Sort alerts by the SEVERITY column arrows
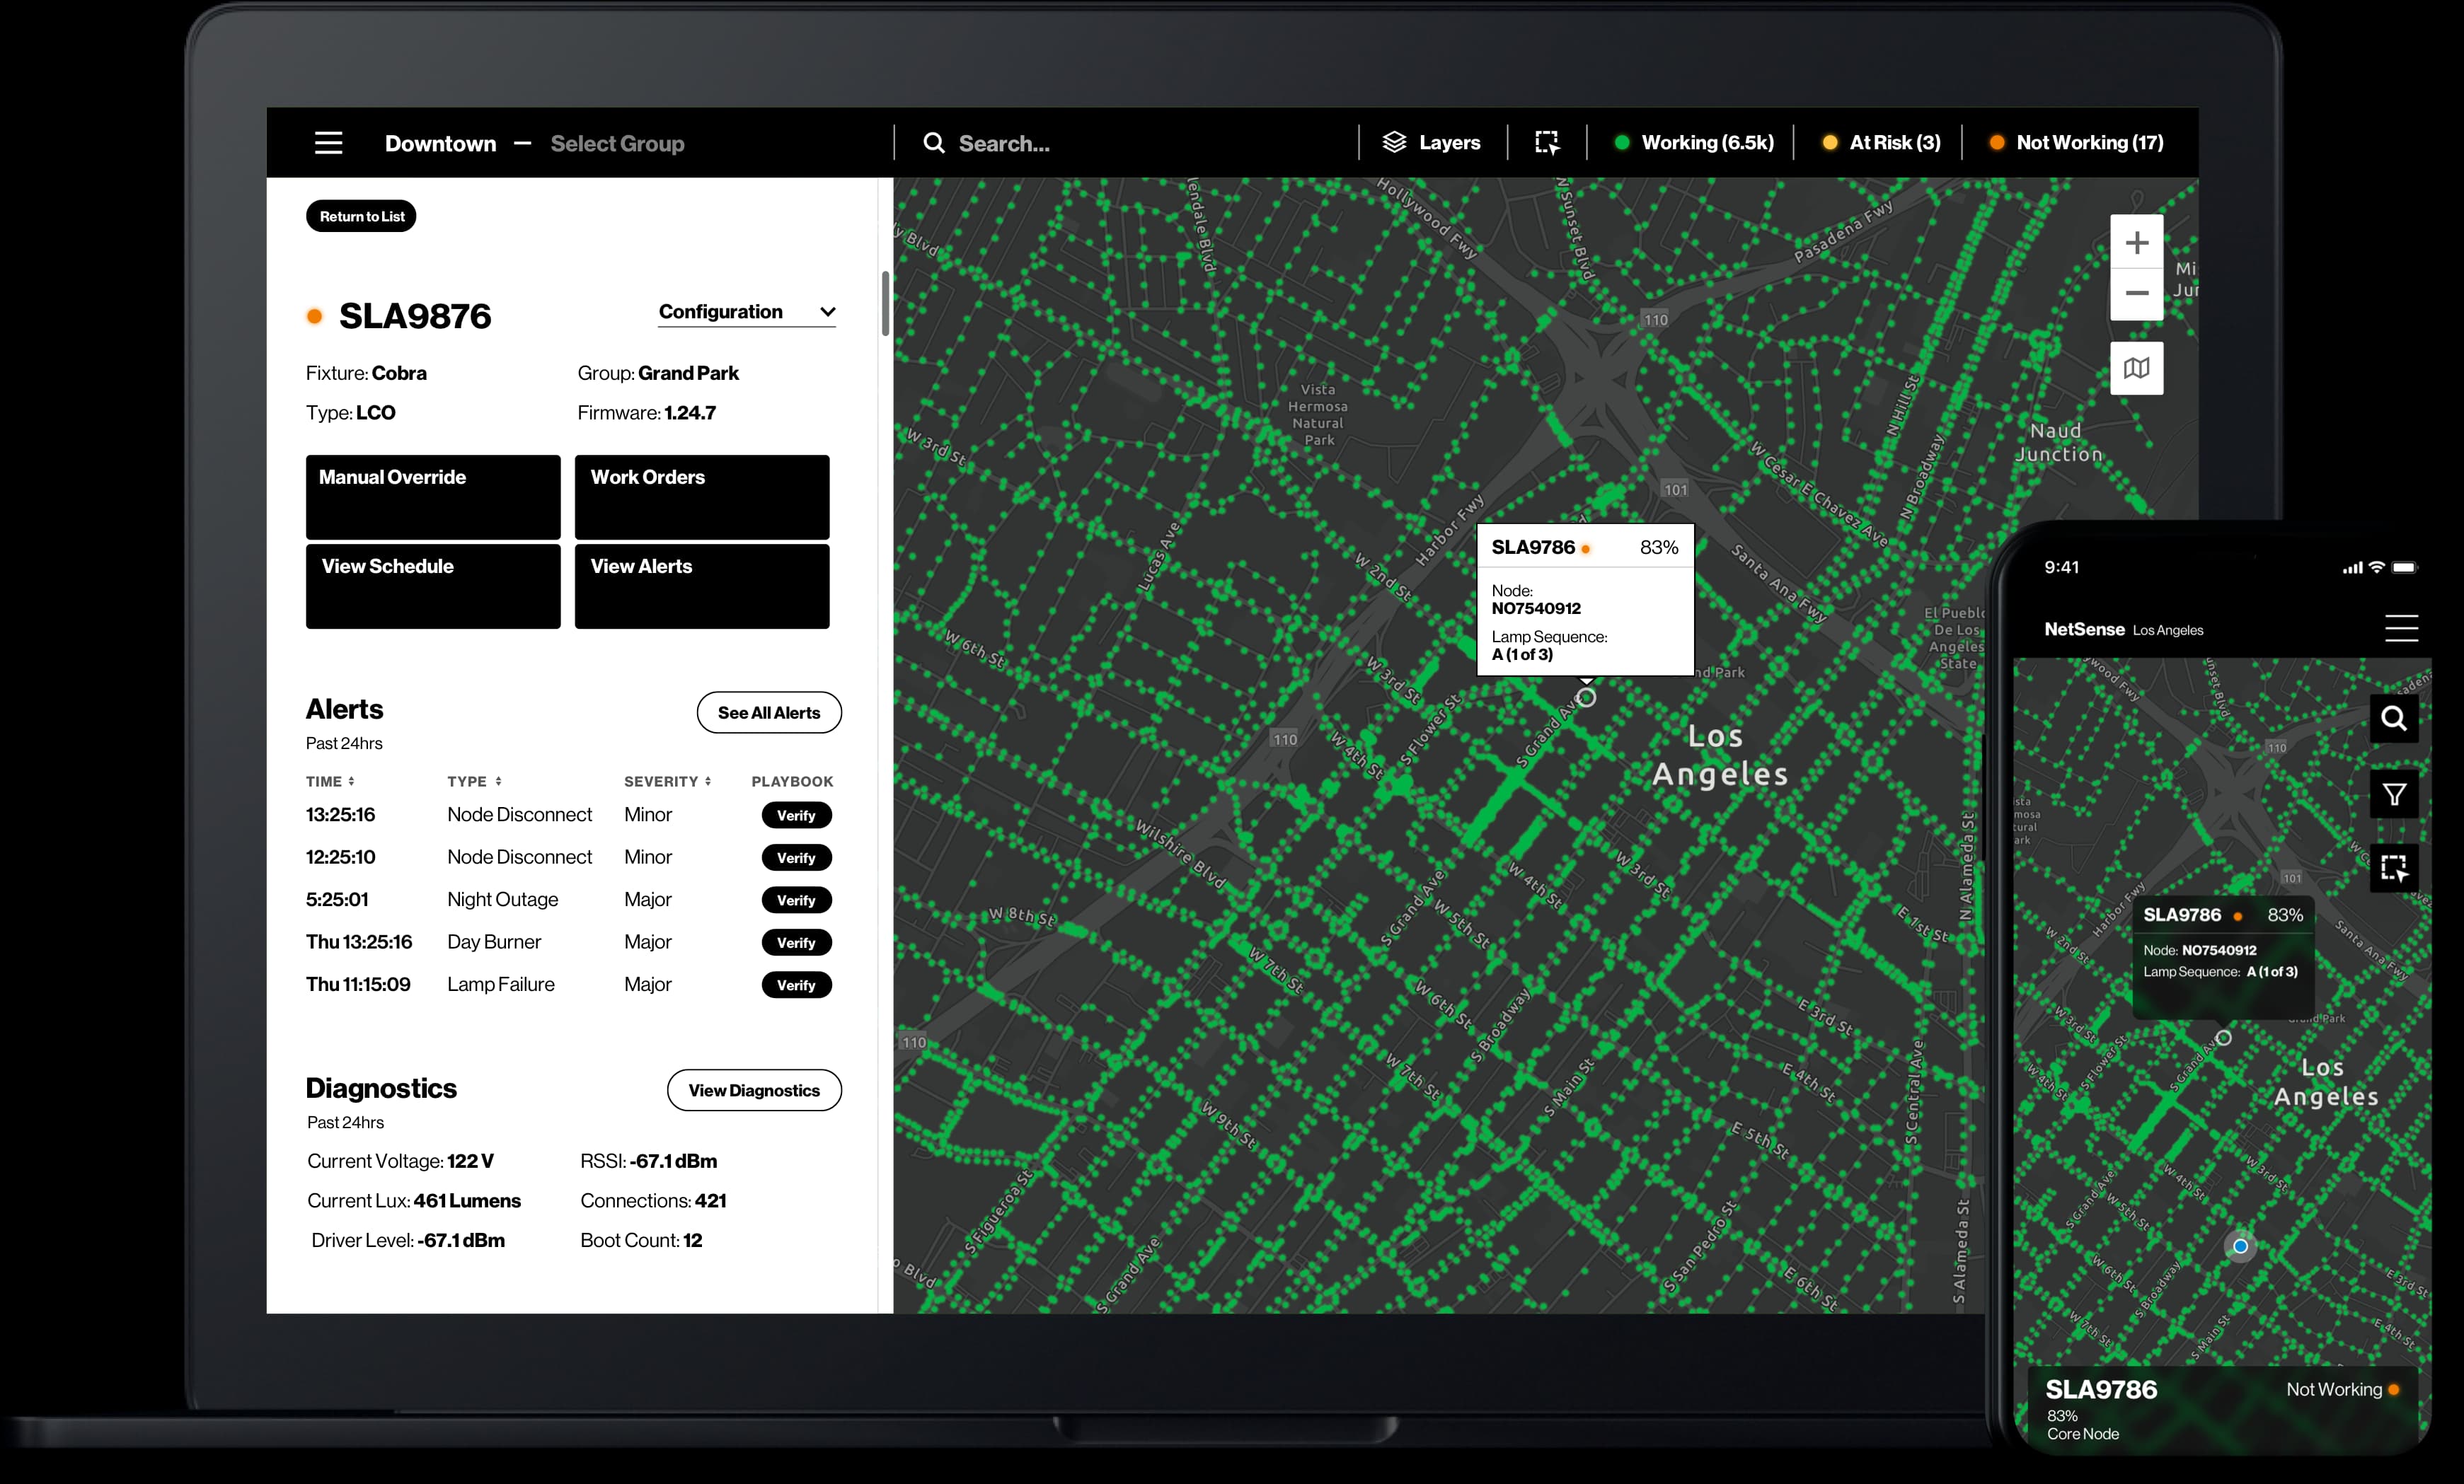Viewport: 2464px width, 1484px height. tap(708, 782)
